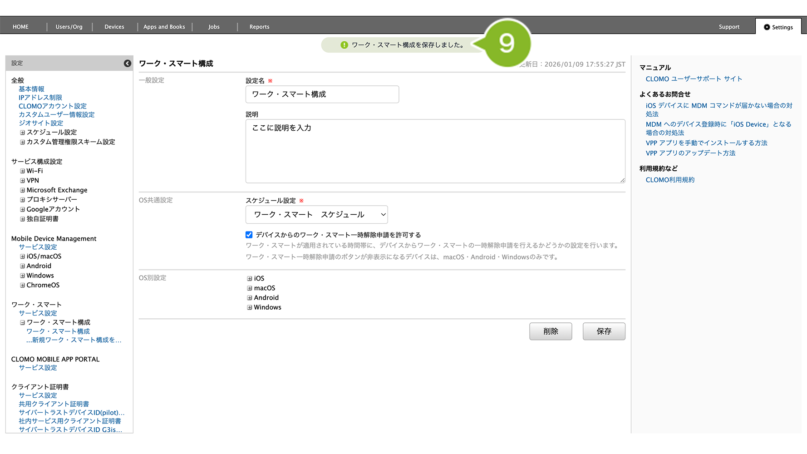Collapse the settings sidebar panel arrow
Image resolution: width=807 pixels, height=454 pixels.
pyautogui.click(x=128, y=64)
